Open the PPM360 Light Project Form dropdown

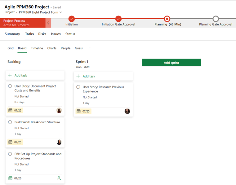point(61,12)
